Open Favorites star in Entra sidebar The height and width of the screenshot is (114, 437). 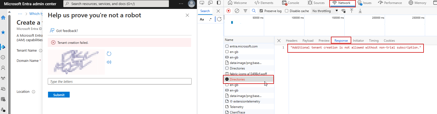tap(3, 32)
